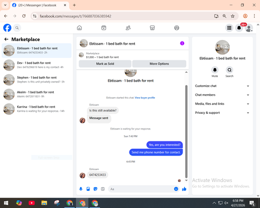Image resolution: width=260 pixels, height=208 pixels.
Task: Click large listing thumbnail in right panel
Action: 223,47
